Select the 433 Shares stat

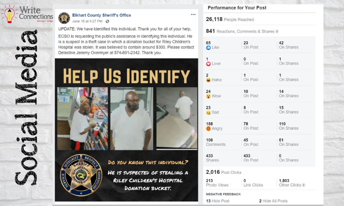[212, 158]
